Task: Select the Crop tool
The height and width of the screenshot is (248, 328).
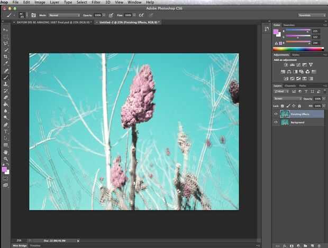Action: click(5, 57)
